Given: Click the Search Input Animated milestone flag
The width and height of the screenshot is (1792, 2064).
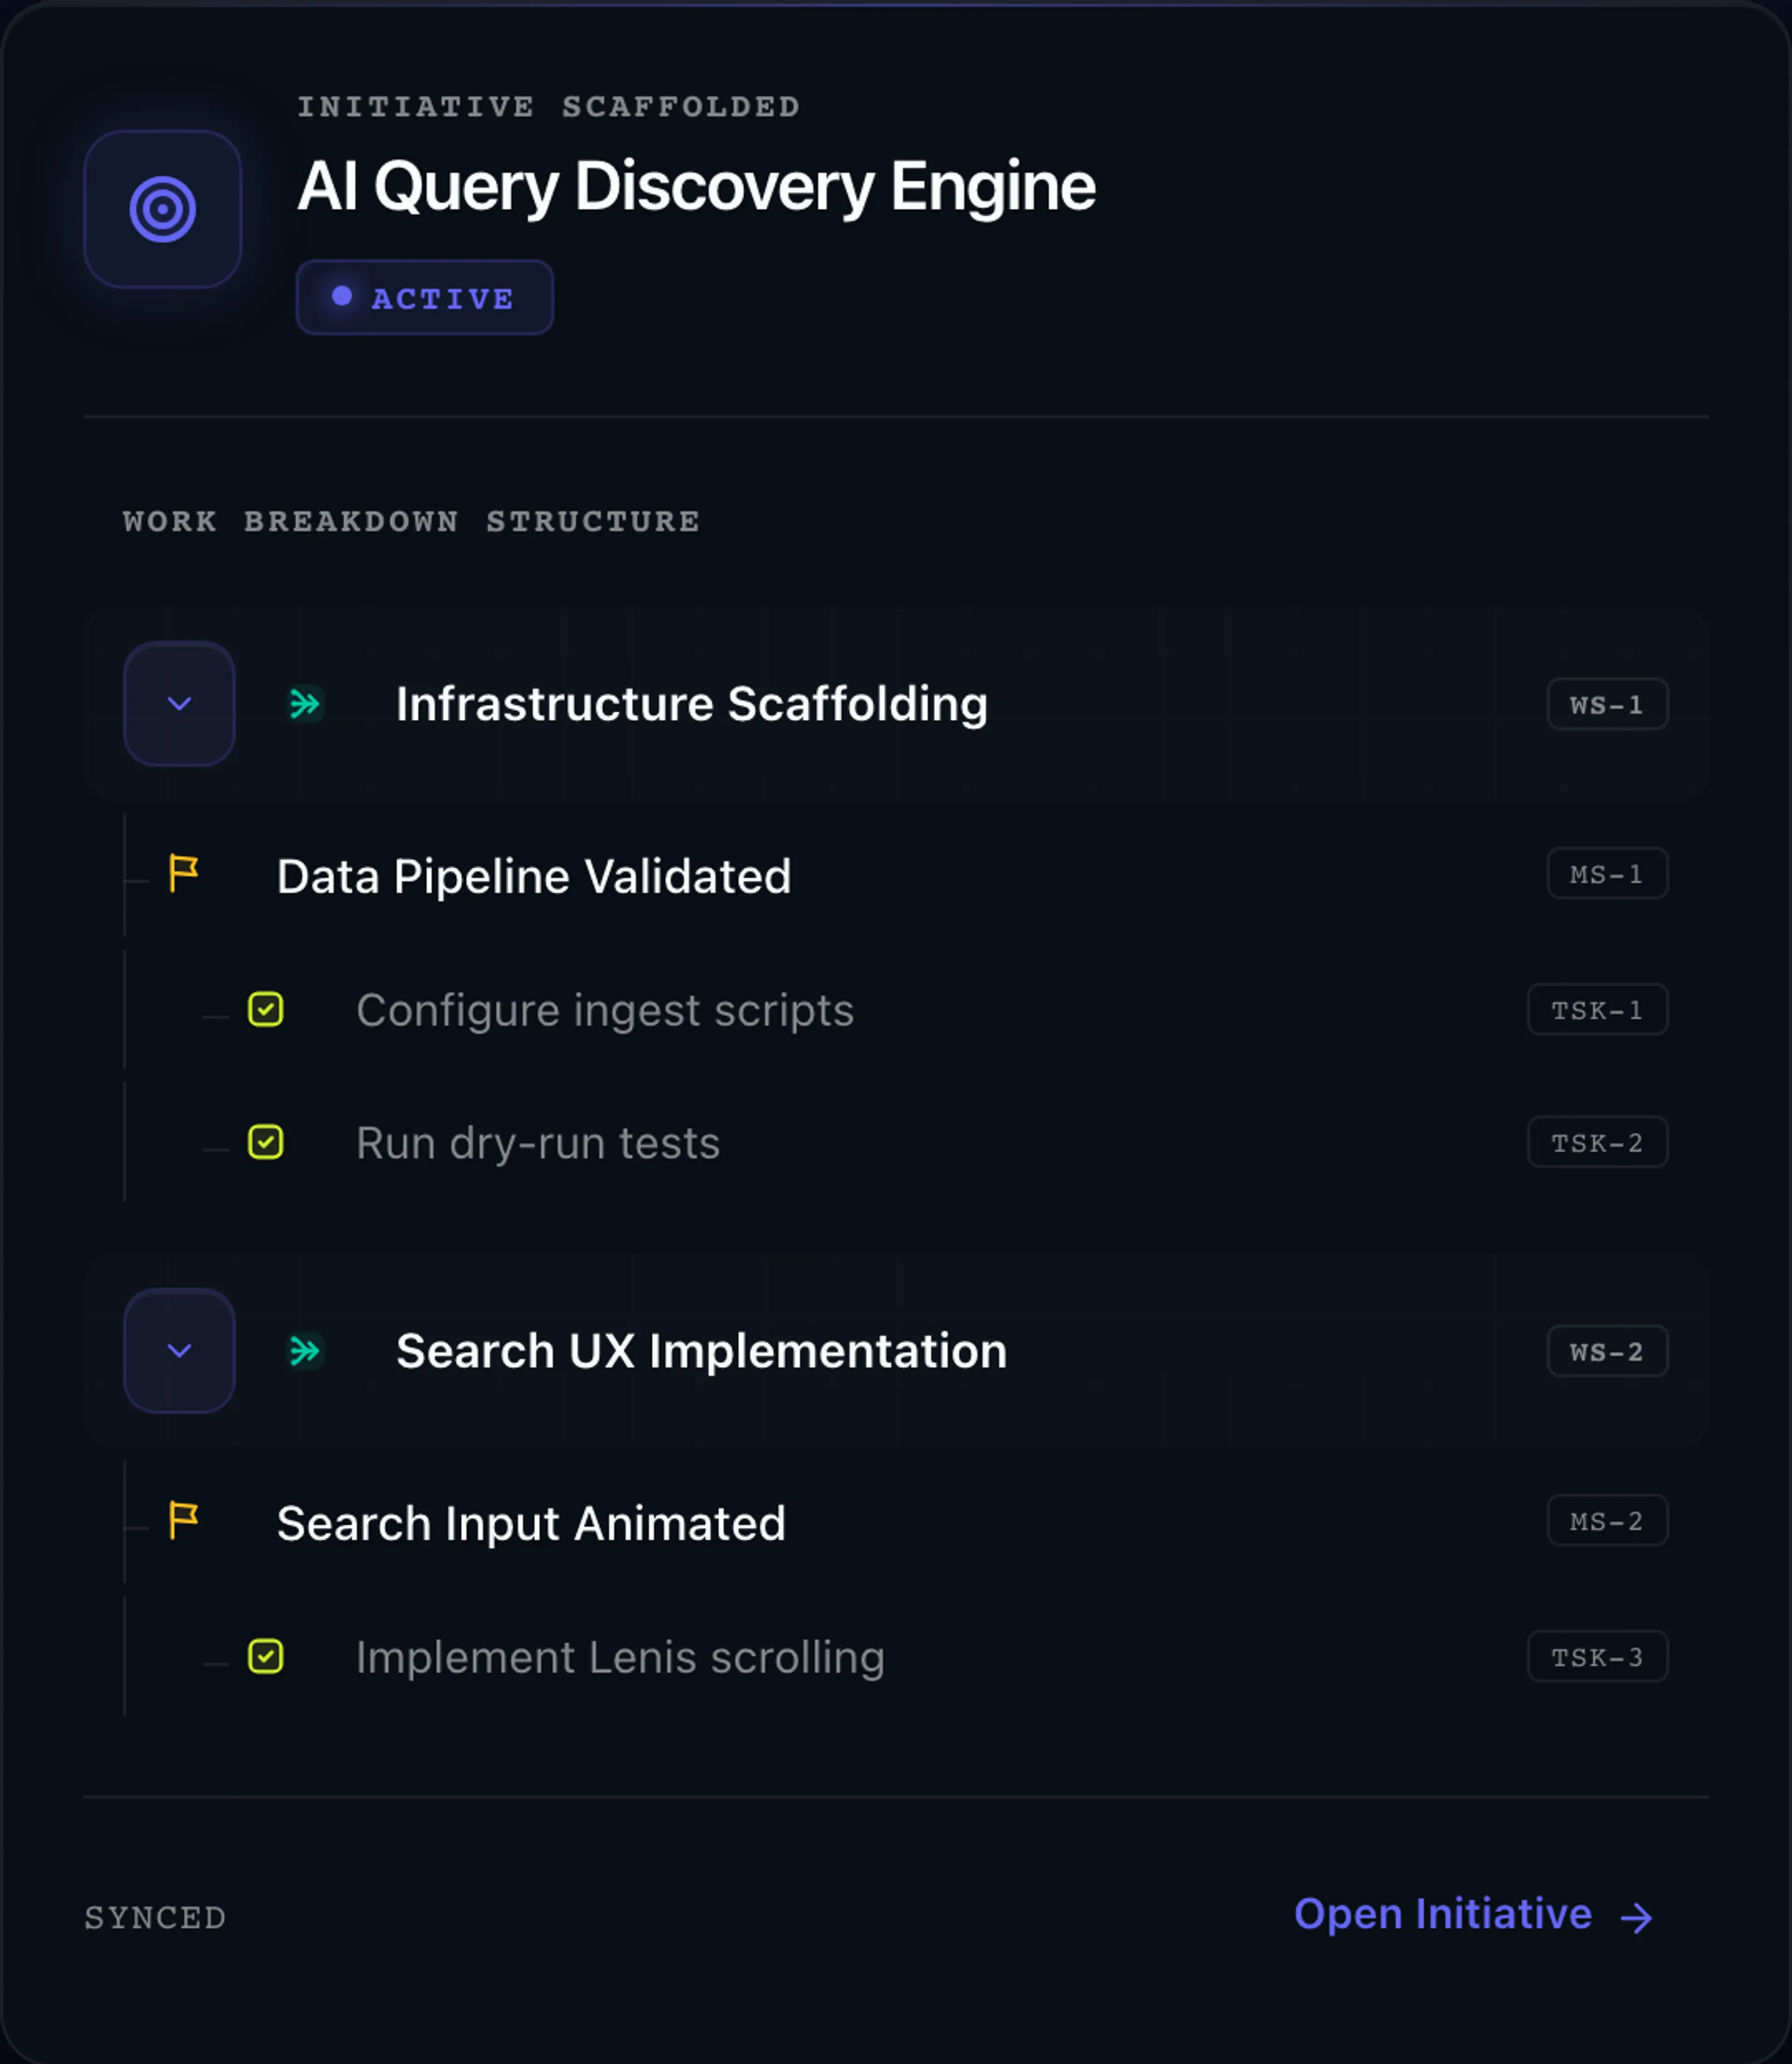Looking at the screenshot, I should coord(183,1520).
